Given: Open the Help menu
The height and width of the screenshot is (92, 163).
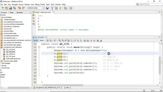Looking at the screenshot, I should coord(64,5).
